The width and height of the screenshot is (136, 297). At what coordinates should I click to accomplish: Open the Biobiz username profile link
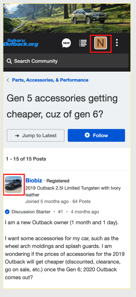tap(34, 181)
